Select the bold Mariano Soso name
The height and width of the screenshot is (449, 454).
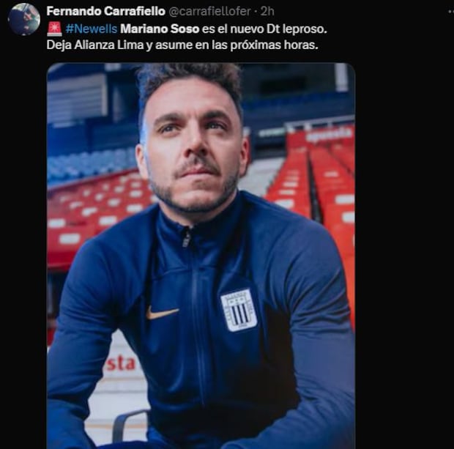(160, 29)
